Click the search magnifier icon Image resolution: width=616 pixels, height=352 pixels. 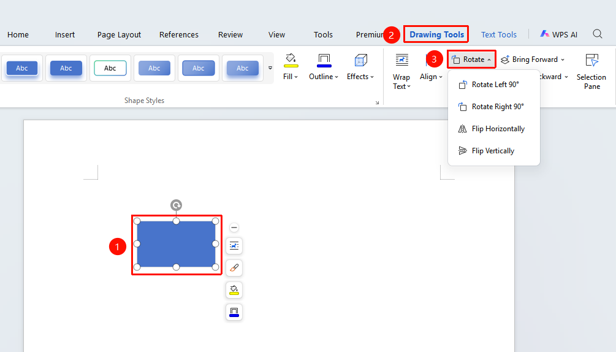[597, 34]
